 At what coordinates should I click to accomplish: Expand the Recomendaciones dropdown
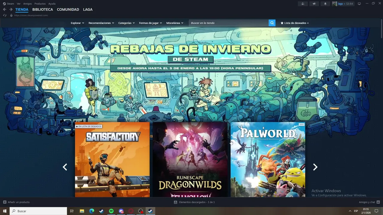pyautogui.click(x=101, y=23)
